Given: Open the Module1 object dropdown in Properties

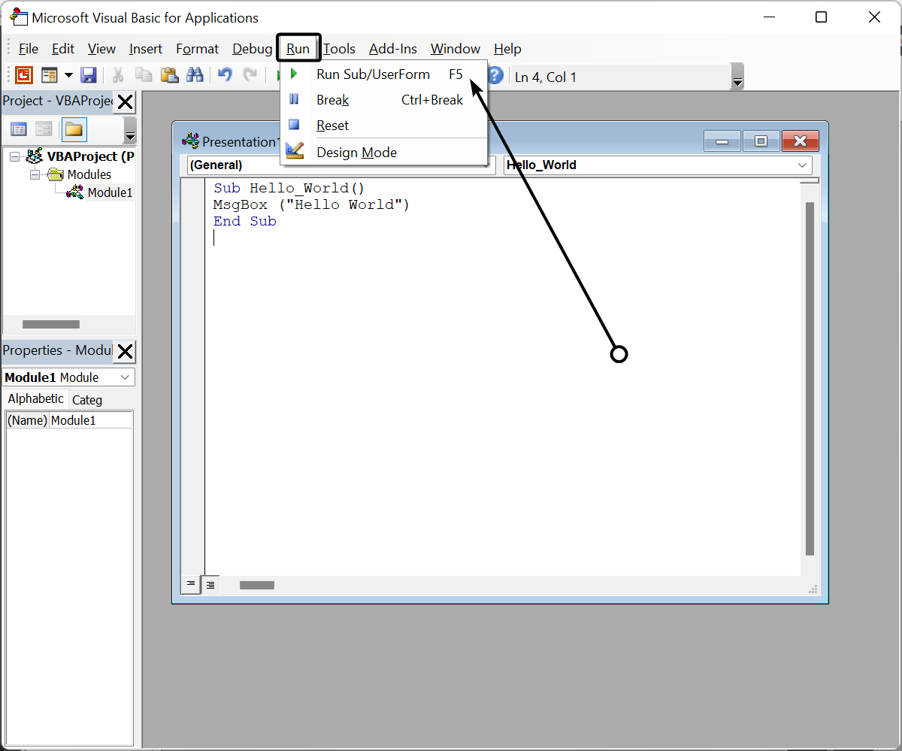Looking at the screenshot, I should pos(125,377).
